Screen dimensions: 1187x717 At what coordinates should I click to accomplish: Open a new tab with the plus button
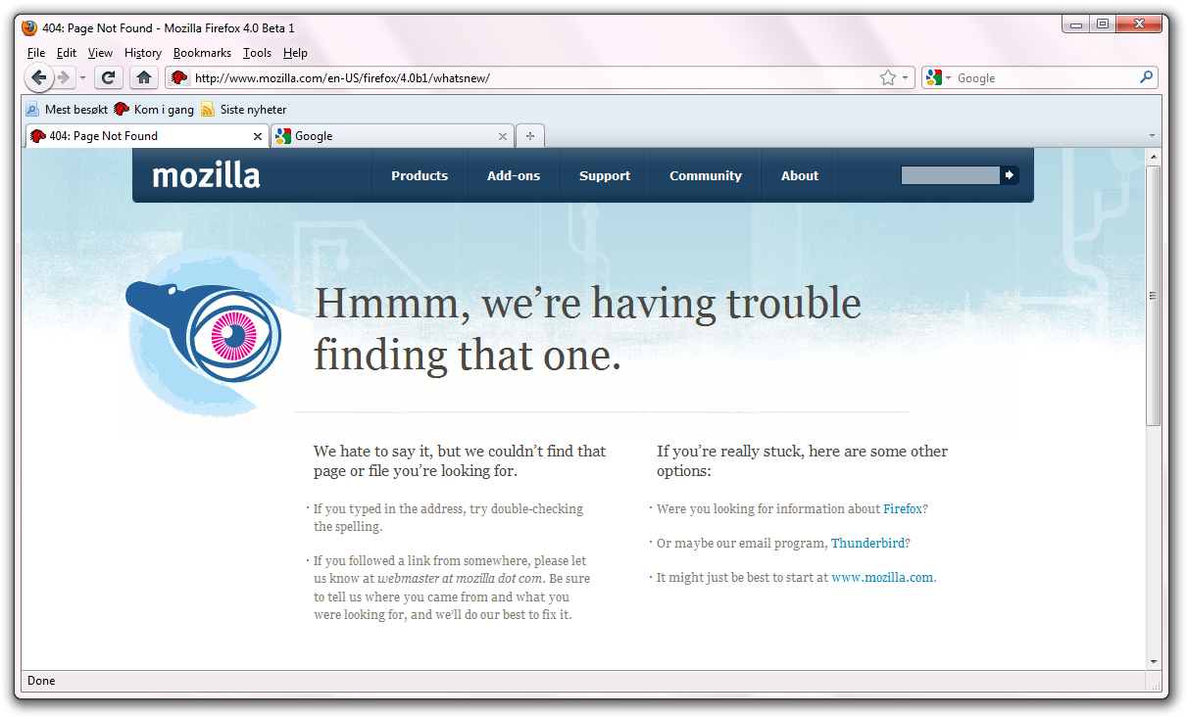pyautogui.click(x=530, y=136)
